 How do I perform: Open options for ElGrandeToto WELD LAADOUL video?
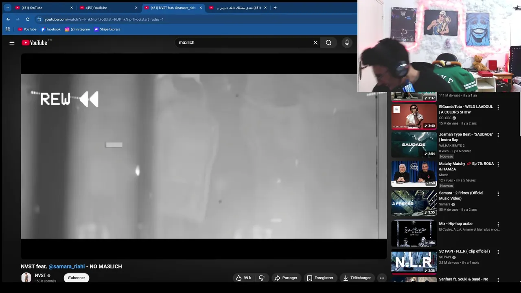click(498, 107)
